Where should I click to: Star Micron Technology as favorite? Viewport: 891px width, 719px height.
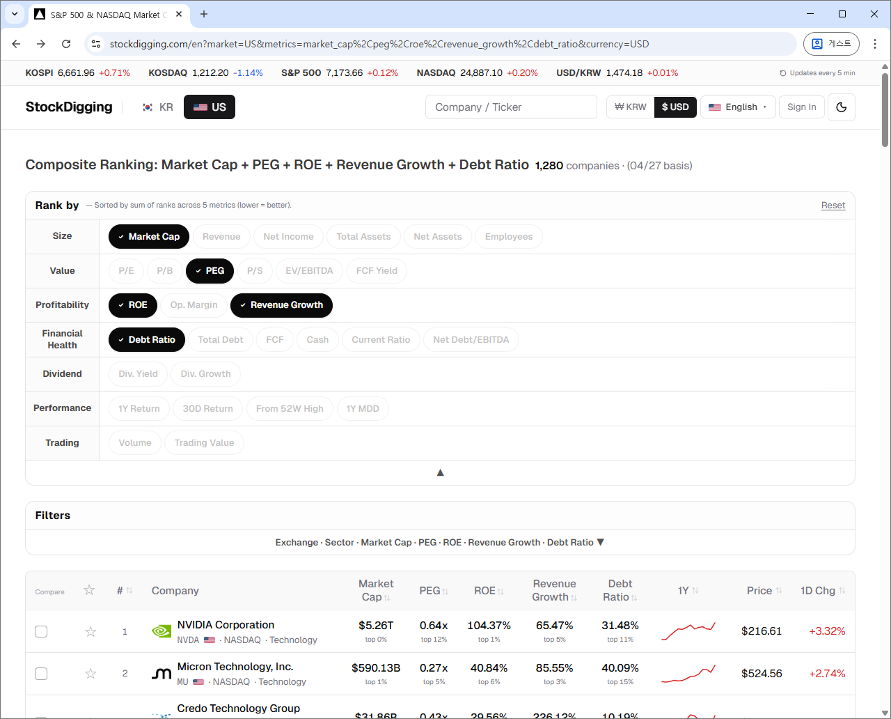tap(90, 674)
